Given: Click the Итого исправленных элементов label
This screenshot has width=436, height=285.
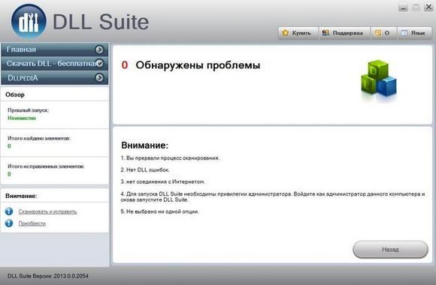Looking at the screenshot, I should [46, 166].
